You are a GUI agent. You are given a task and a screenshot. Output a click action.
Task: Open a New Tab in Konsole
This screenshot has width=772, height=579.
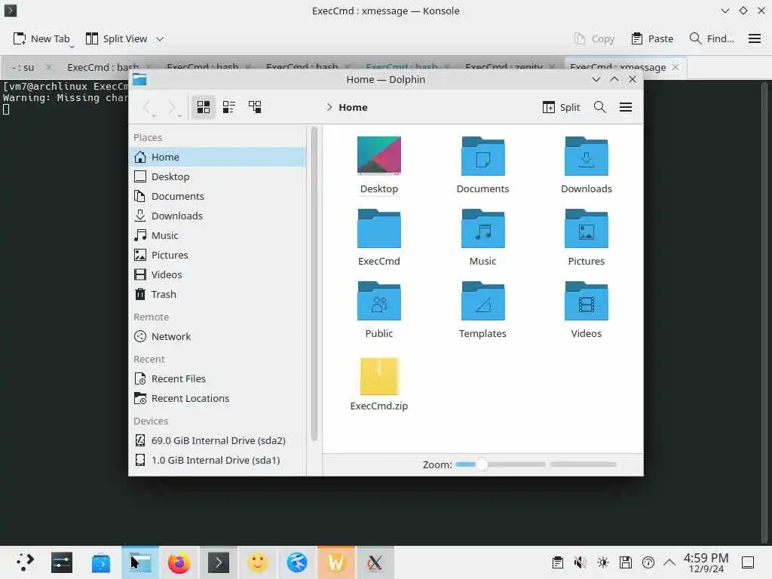[41, 38]
